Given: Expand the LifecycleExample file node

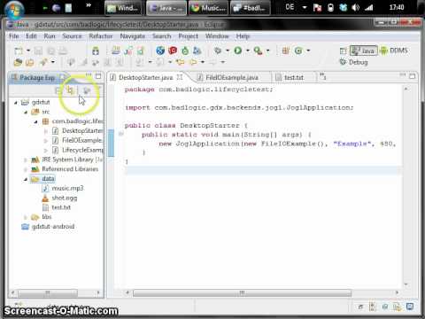Looking at the screenshot, I should pyautogui.click(x=46, y=151).
